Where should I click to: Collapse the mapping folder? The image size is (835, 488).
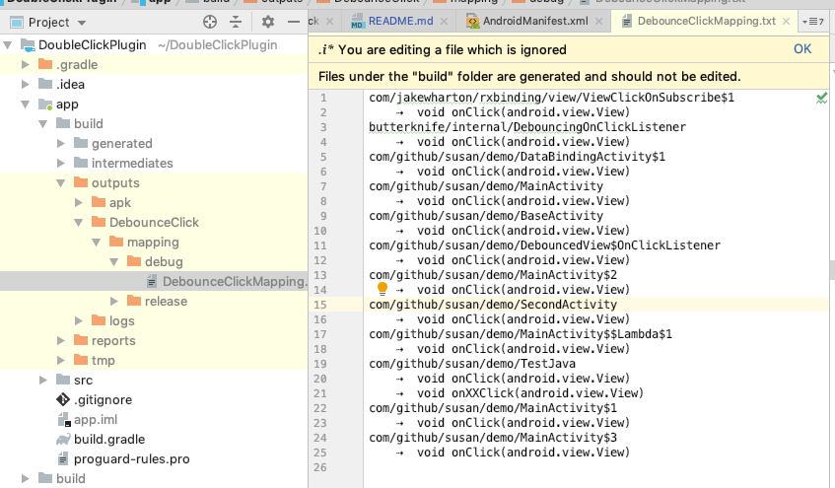(x=97, y=243)
